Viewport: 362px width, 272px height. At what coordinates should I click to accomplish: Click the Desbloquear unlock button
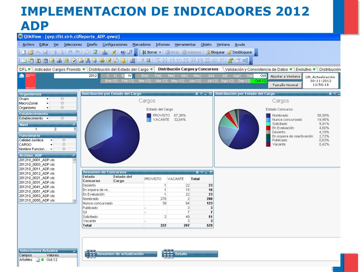click(240, 52)
